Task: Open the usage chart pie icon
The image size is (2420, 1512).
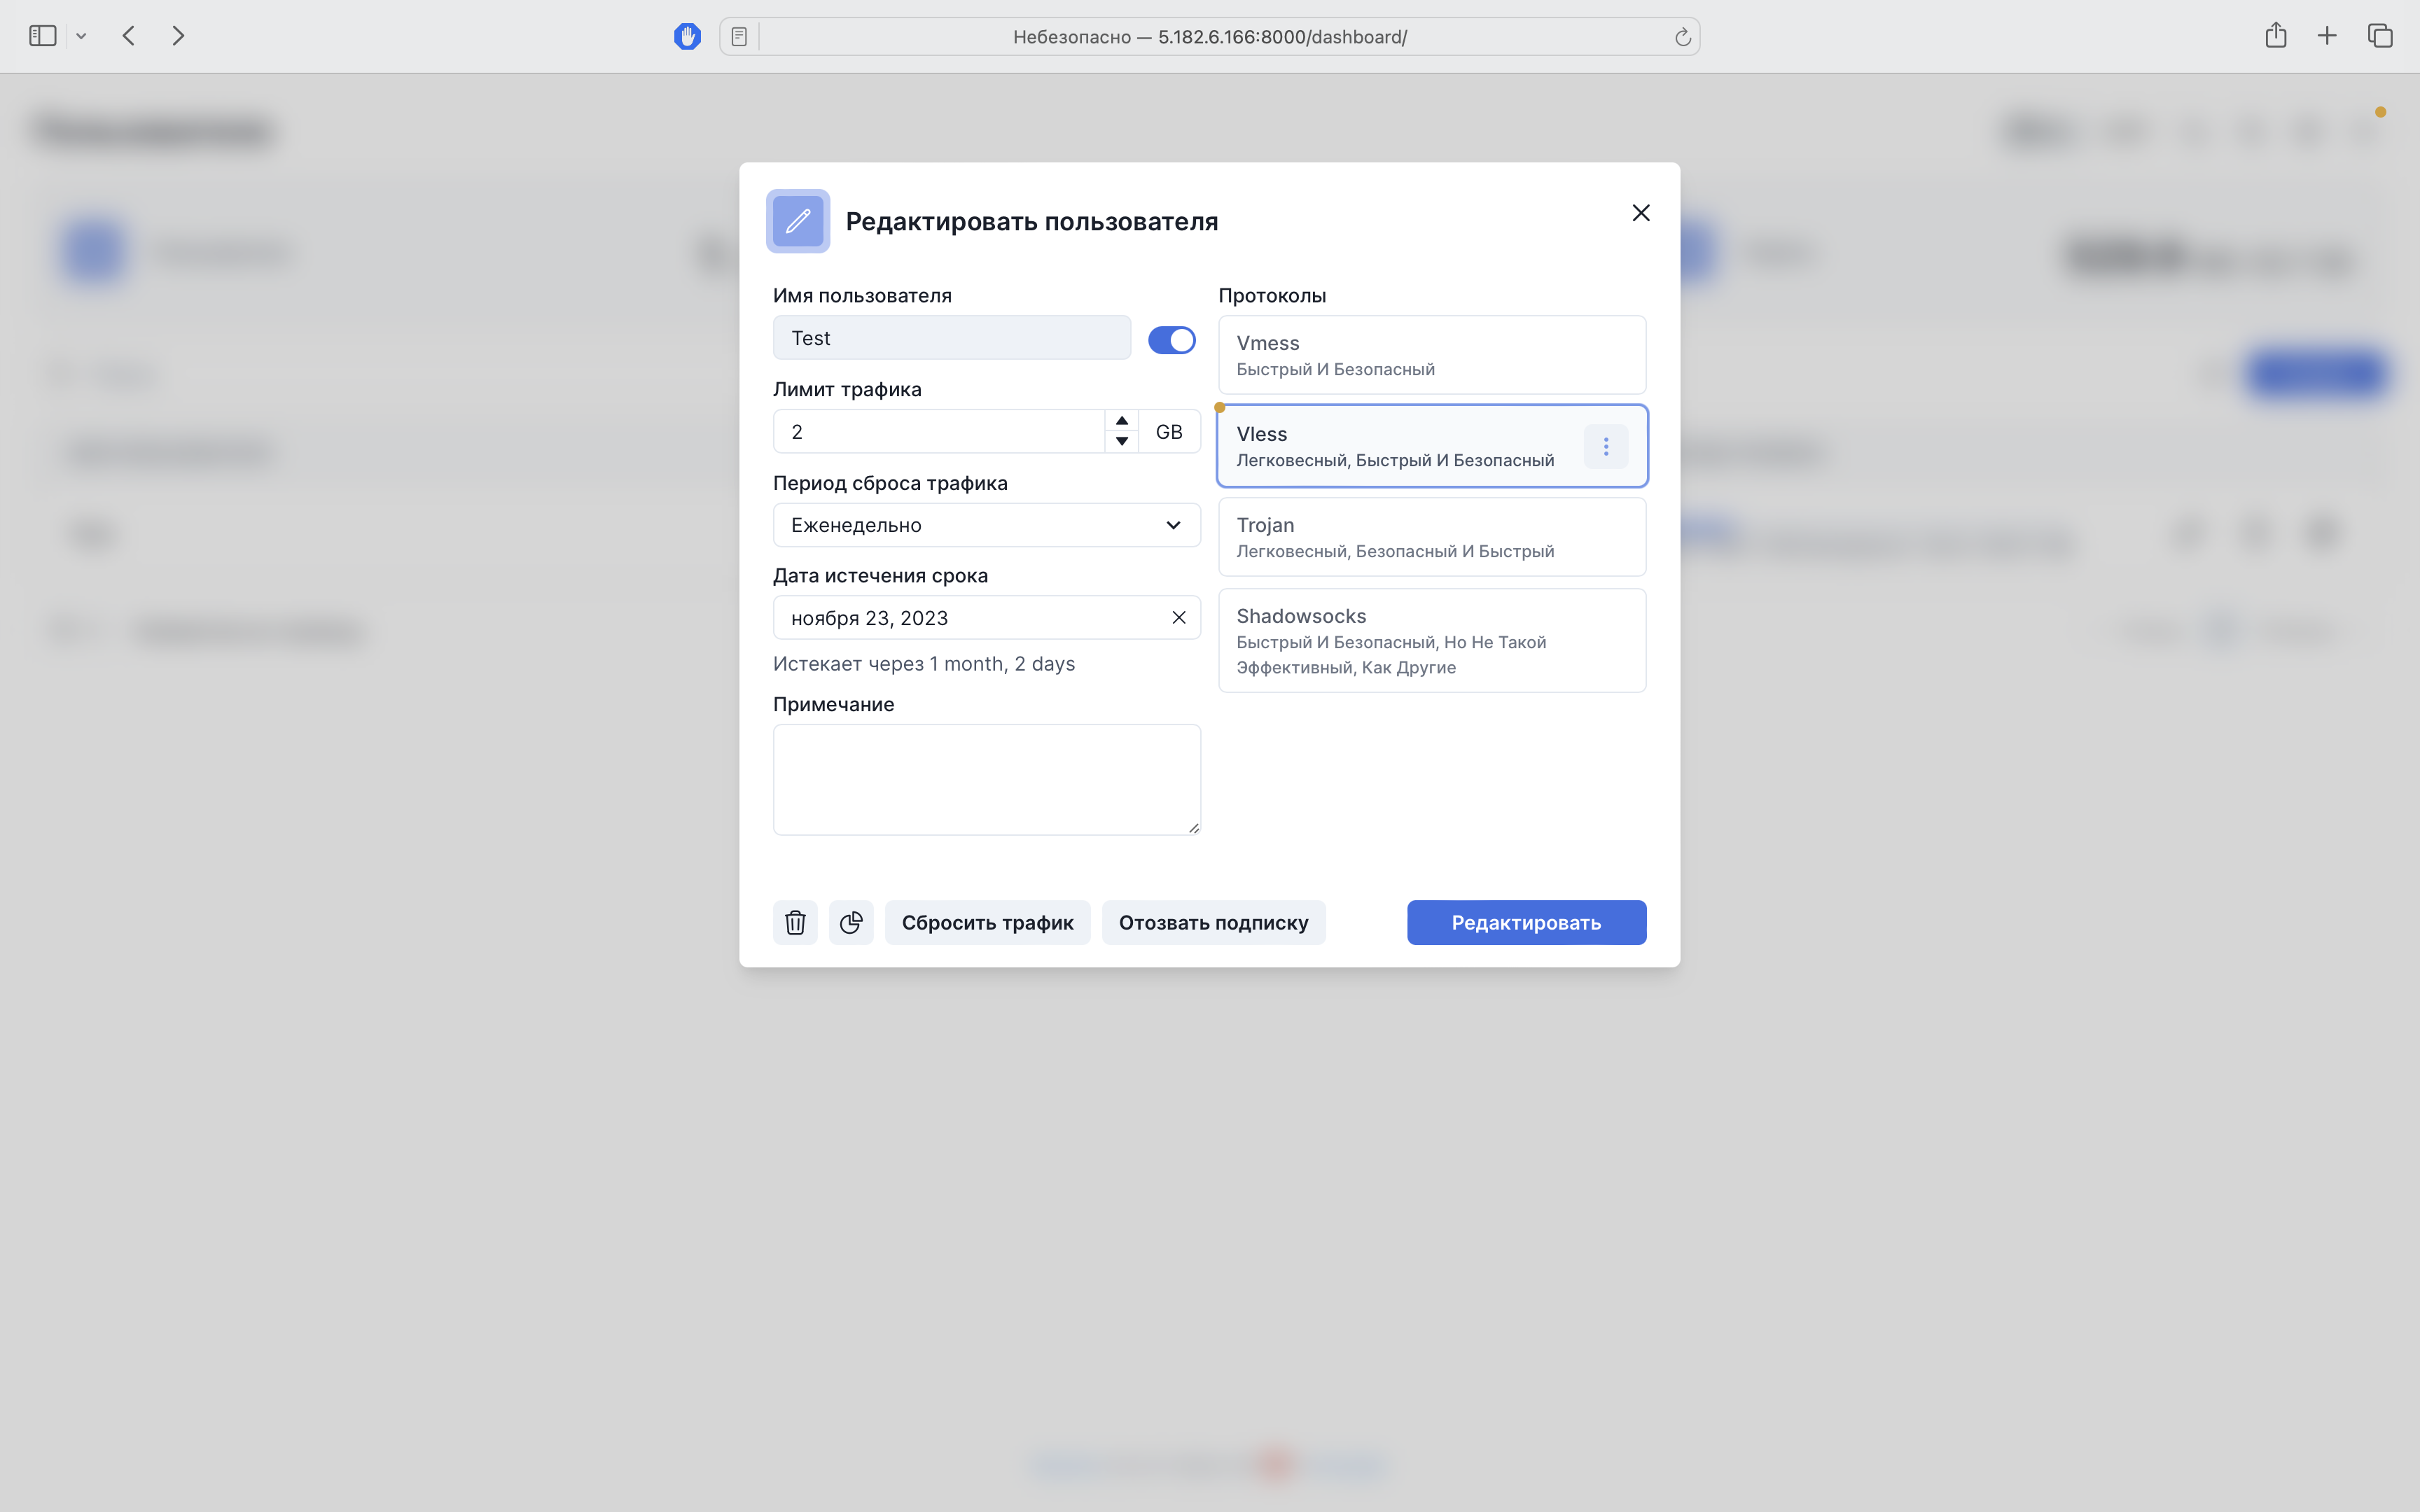Action: (x=851, y=922)
